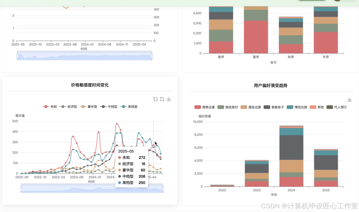This screenshot has height=212, width=359.
Task: Download the 价格敏感度时间变化 chart as image
Action: point(169,99)
